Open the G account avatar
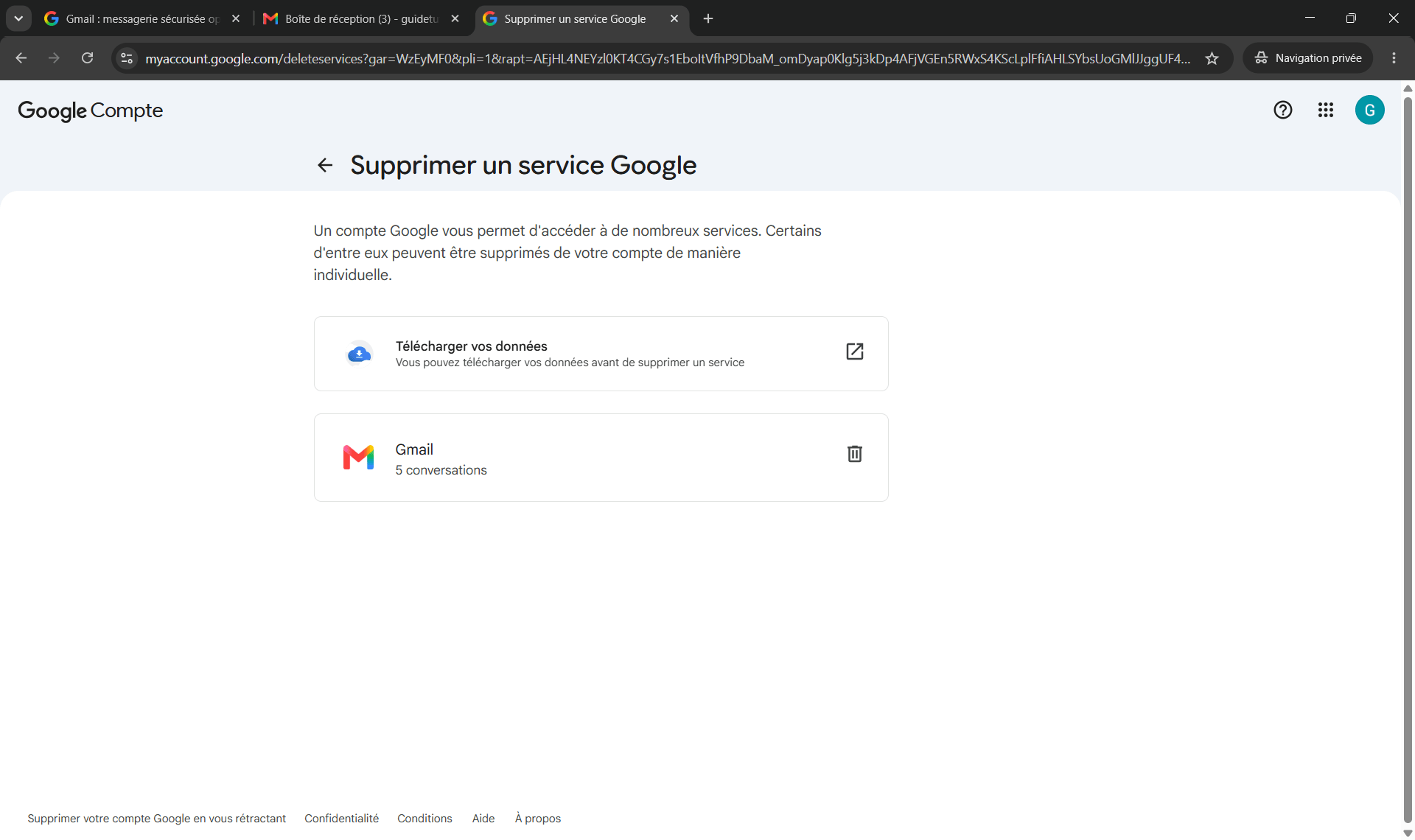 click(x=1370, y=110)
